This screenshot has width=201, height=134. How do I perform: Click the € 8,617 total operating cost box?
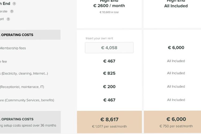point(109,122)
